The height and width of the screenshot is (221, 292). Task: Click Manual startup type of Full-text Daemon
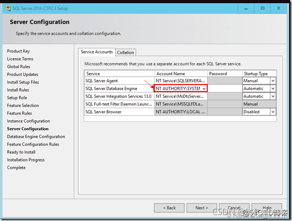pyautogui.click(x=259, y=104)
